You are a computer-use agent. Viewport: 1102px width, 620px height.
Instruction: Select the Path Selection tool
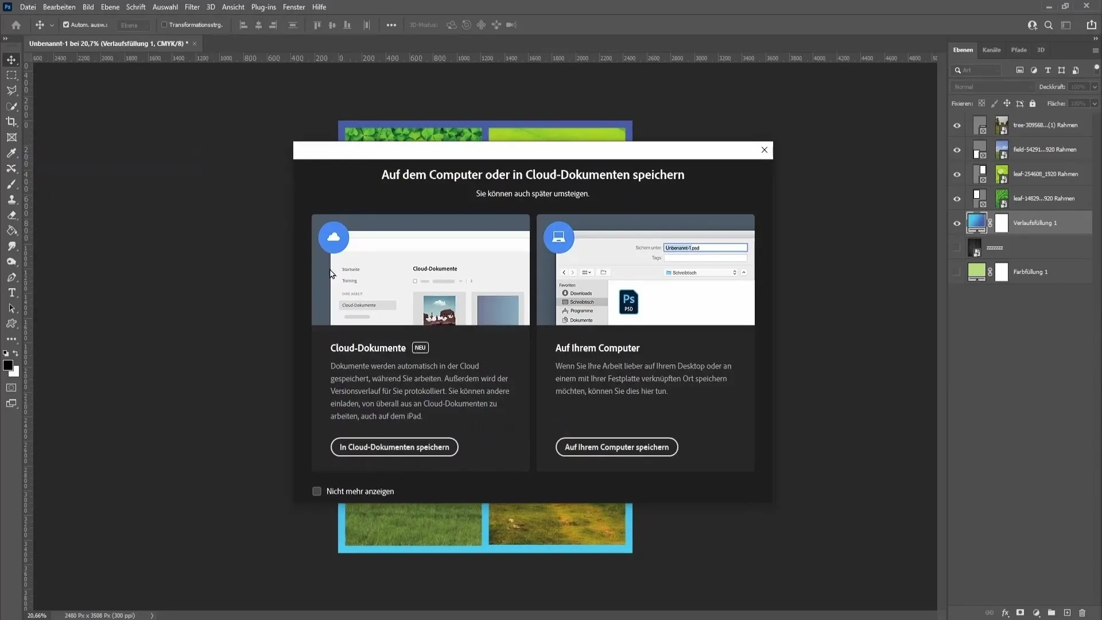coord(11,308)
